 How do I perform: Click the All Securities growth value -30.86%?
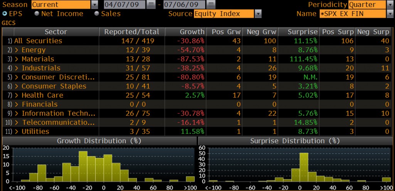191,41
